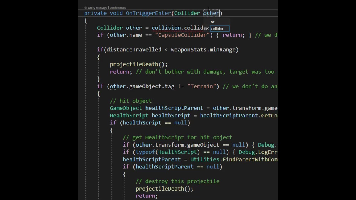Click the 'other' parameter name in OnTriggerEnter signature

click(211, 13)
